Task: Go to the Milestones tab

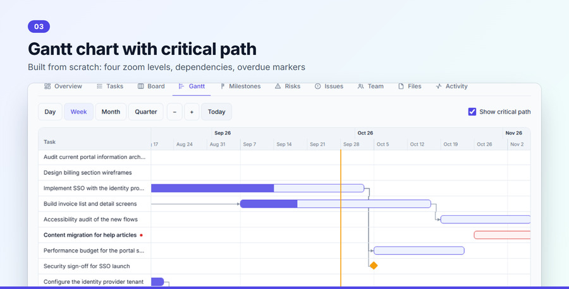Action: (x=240, y=86)
